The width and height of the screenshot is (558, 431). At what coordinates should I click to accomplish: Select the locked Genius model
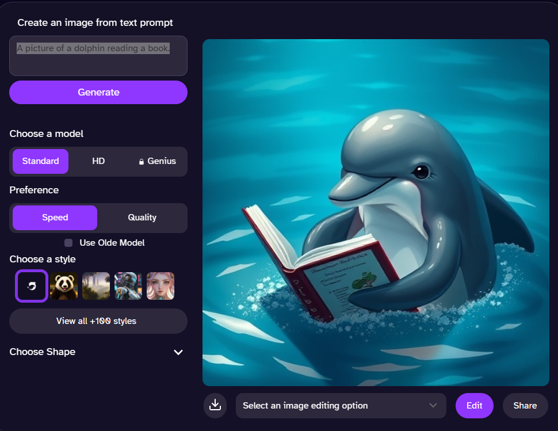point(157,161)
